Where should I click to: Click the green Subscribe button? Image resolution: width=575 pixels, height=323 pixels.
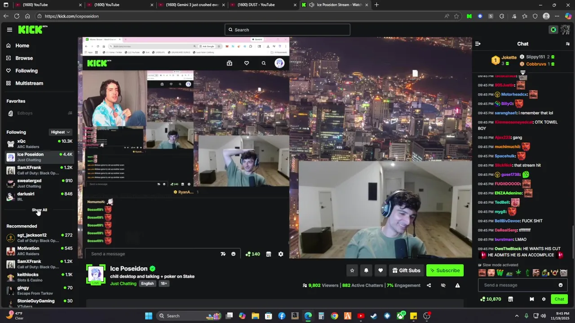pyautogui.click(x=445, y=271)
